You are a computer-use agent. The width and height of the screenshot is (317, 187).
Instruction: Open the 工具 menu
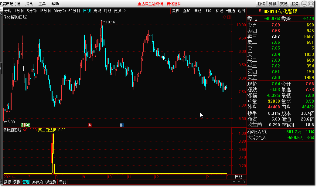42,4
